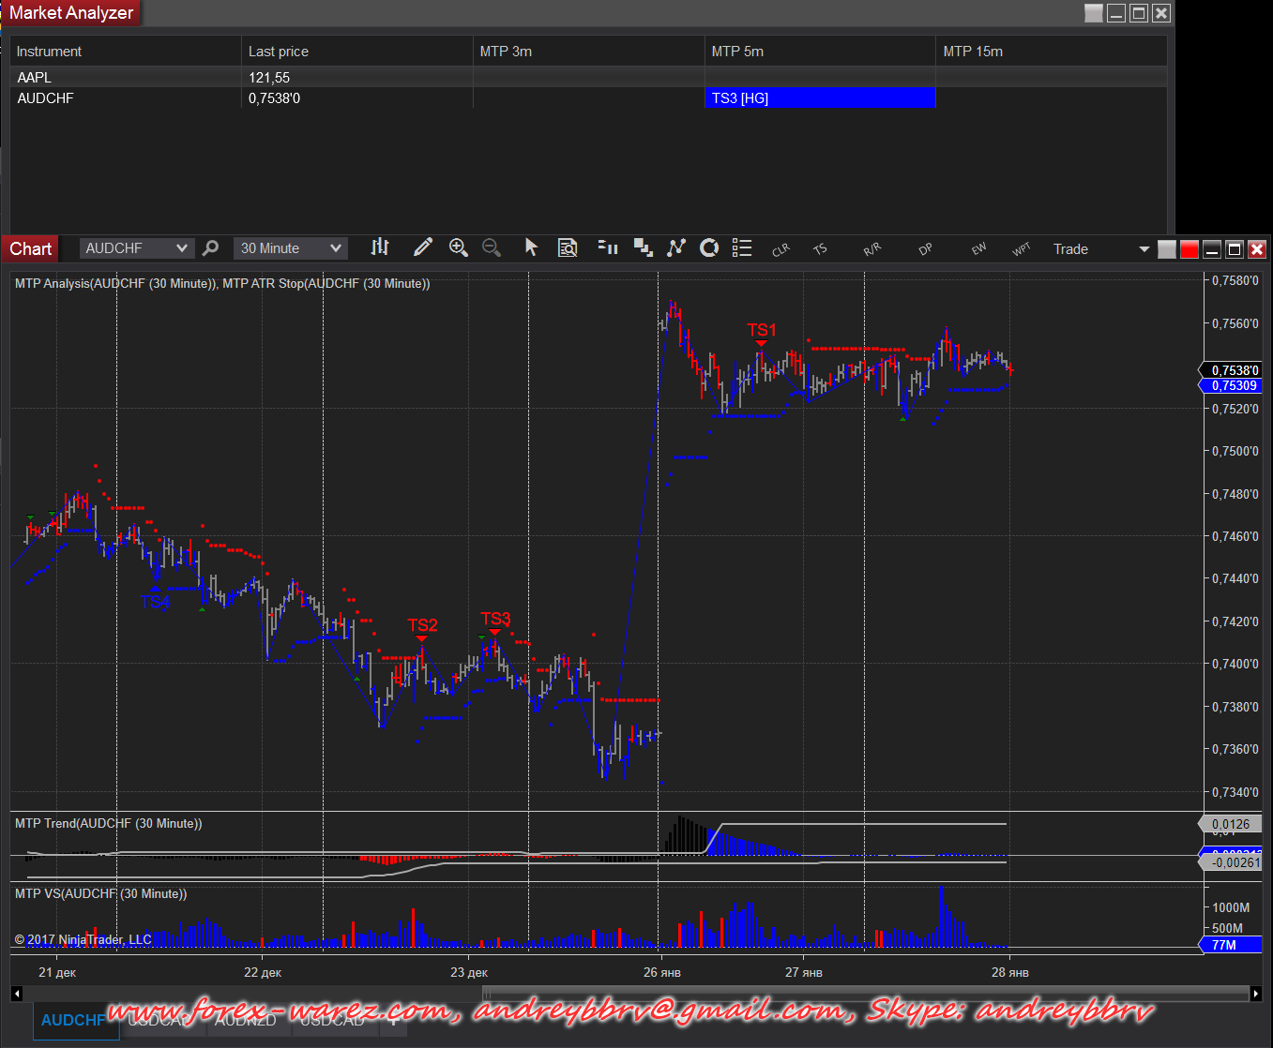This screenshot has width=1273, height=1048.
Task: Switch to the AUDNZD chart tab
Action: coord(246,1020)
